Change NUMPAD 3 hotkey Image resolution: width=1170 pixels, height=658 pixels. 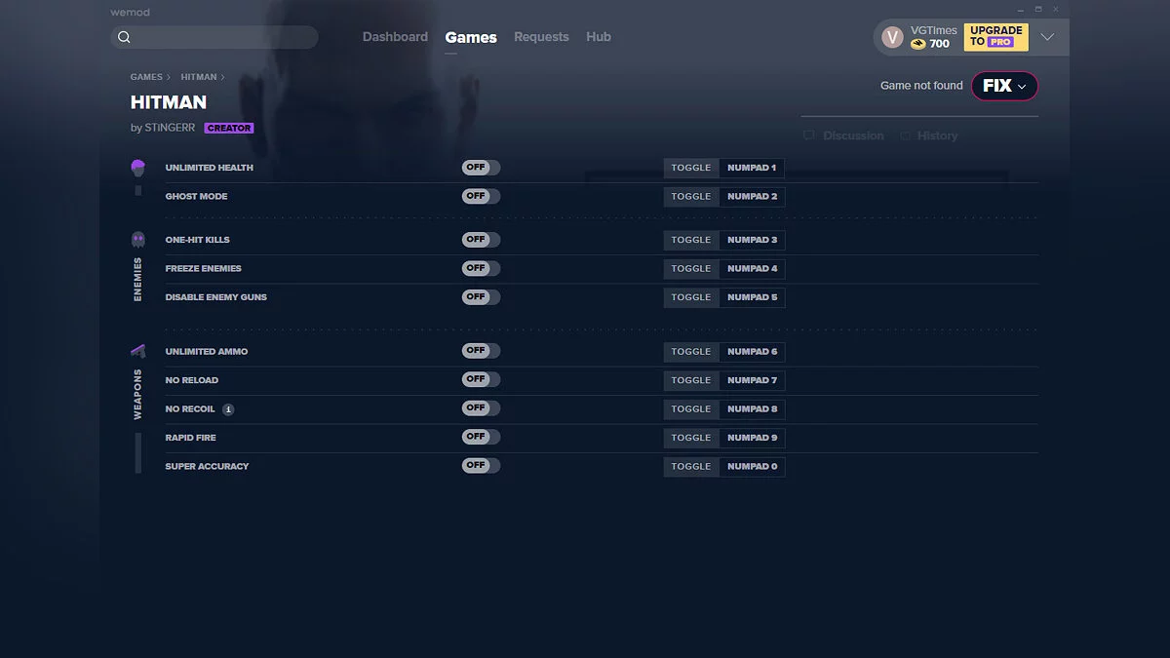(x=752, y=240)
